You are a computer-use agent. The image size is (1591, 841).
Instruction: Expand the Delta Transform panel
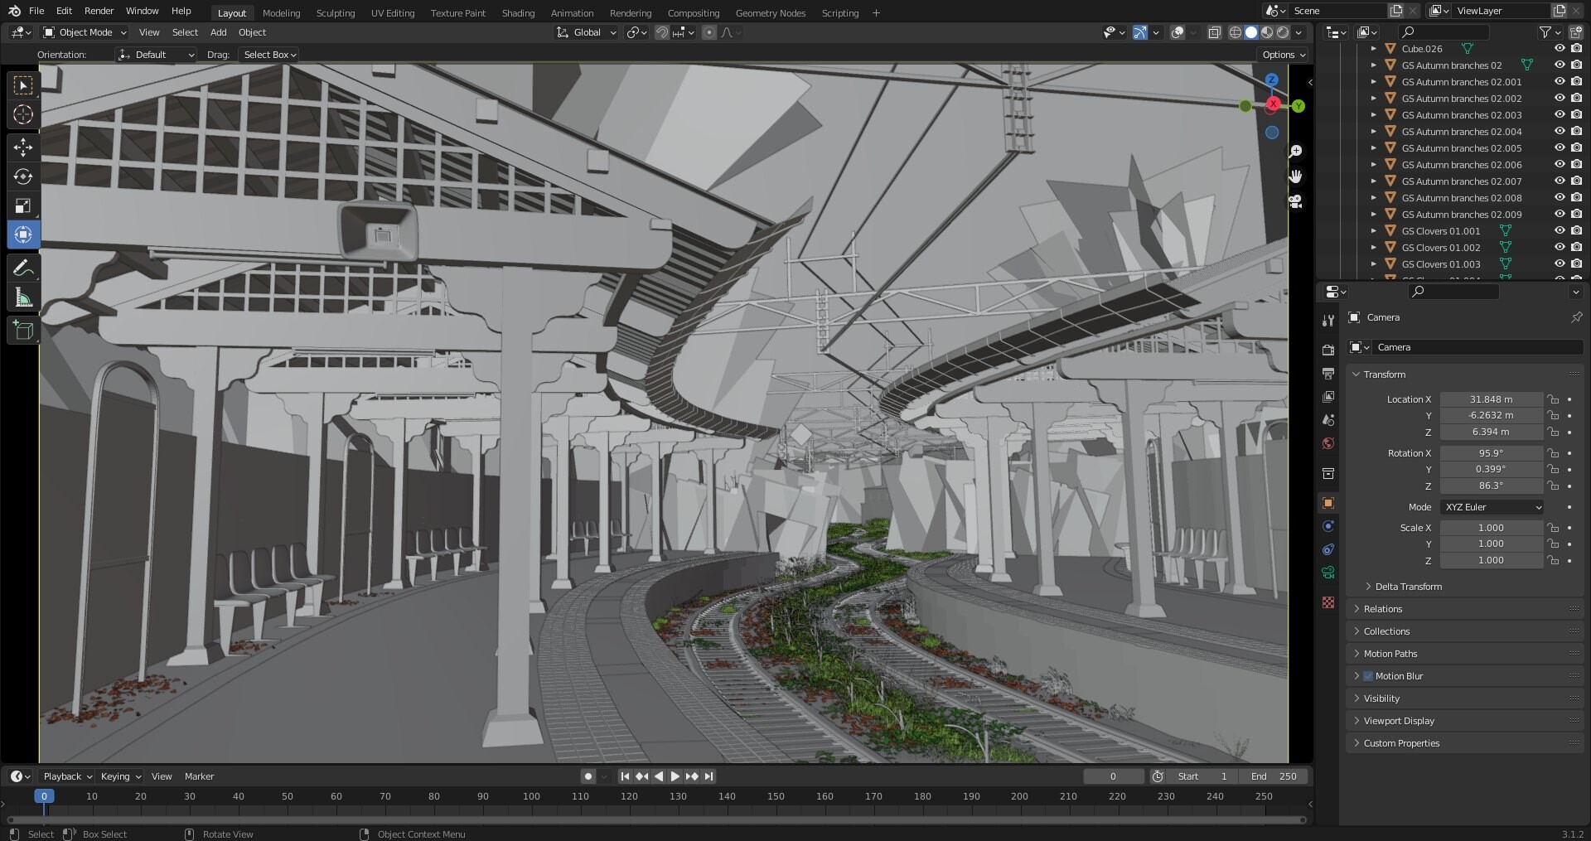point(1408,587)
